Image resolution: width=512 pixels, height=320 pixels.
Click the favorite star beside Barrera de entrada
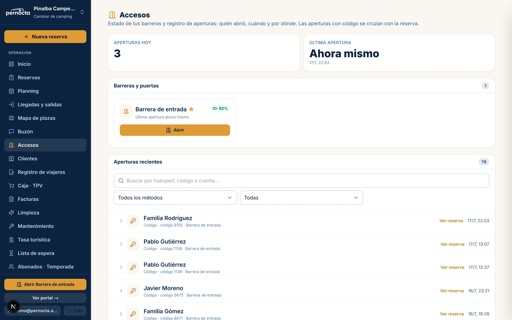[x=191, y=109]
